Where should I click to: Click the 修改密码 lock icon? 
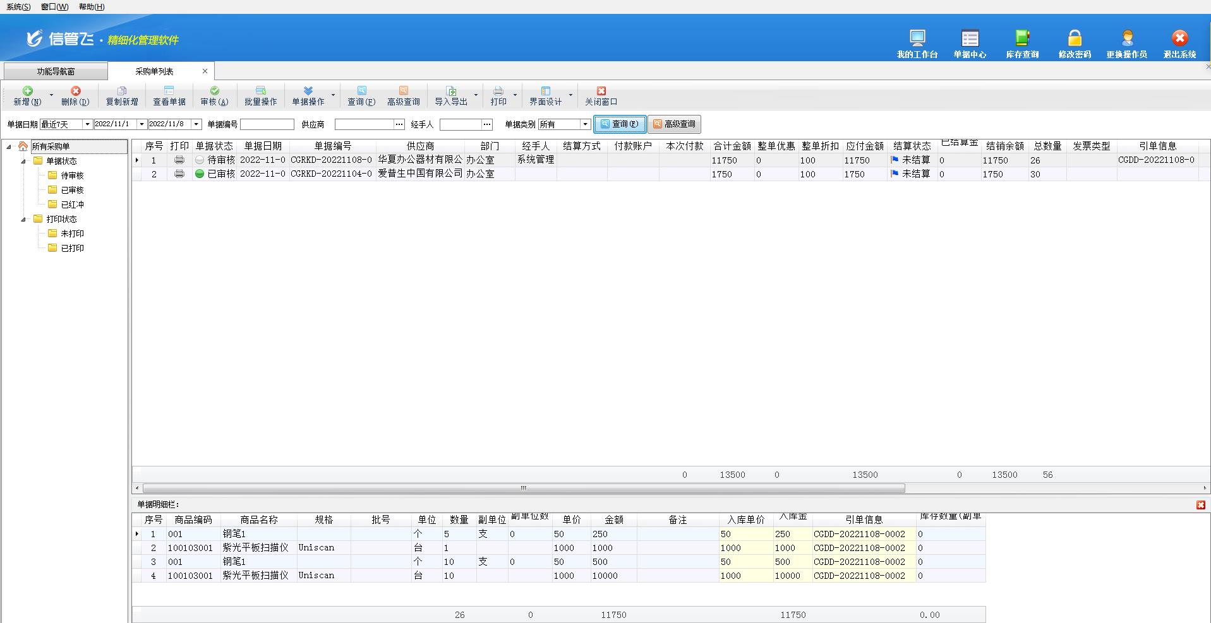pyautogui.click(x=1074, y=39)
